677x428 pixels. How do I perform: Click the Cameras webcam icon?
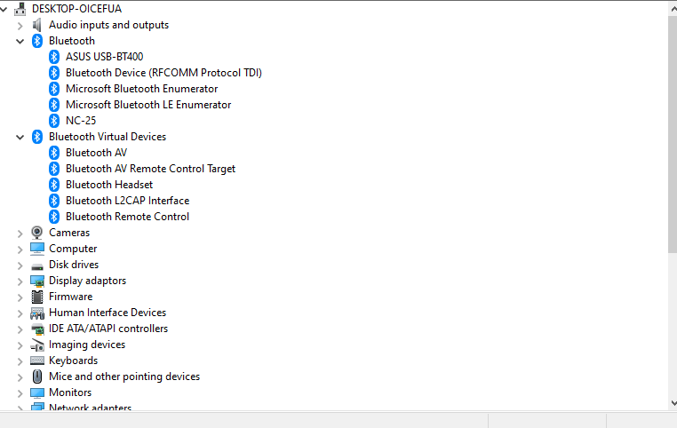(37, 233)
